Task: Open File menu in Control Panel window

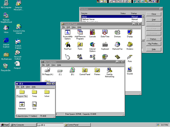Action: tap(63, 27)
